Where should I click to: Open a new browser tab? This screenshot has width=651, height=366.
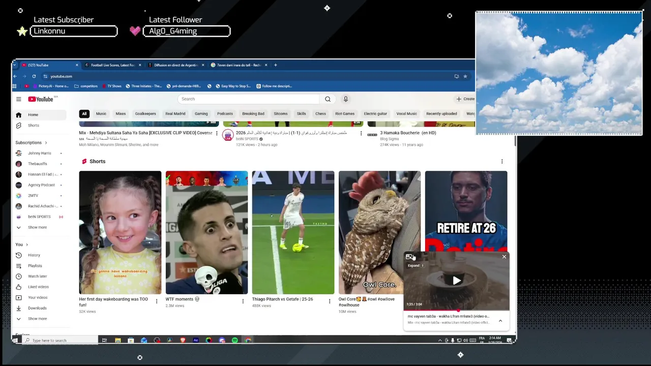[275, 65]
